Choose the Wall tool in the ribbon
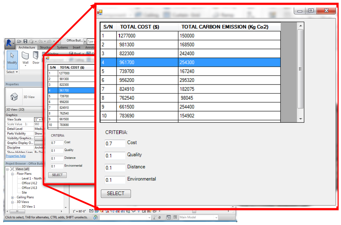Screen dimensions: 341x225 click(25, 59)
